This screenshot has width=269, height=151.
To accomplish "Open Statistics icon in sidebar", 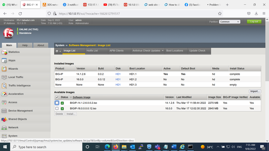I will pos(4,52).
